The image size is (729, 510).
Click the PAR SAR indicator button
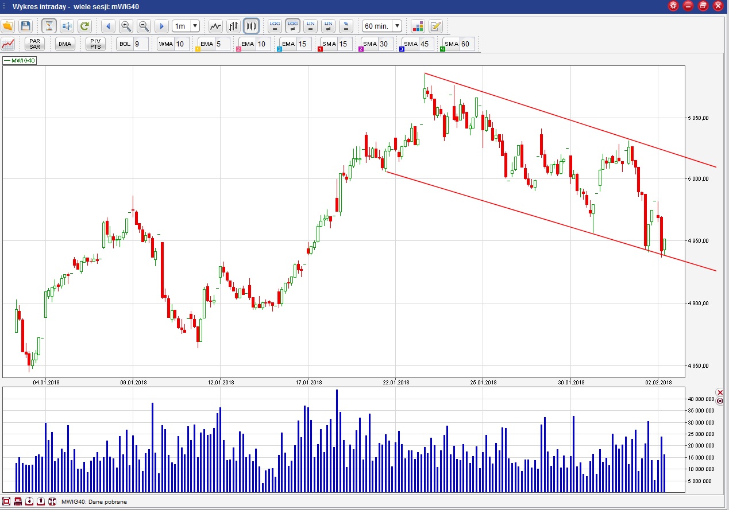coord(35,44)
